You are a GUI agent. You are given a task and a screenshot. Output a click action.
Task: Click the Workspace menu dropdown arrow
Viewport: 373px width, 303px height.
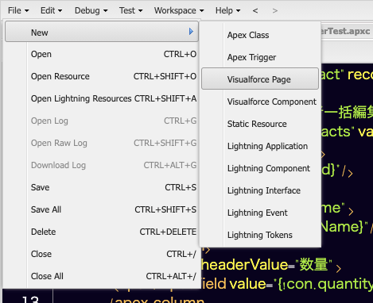coord(202,11)
